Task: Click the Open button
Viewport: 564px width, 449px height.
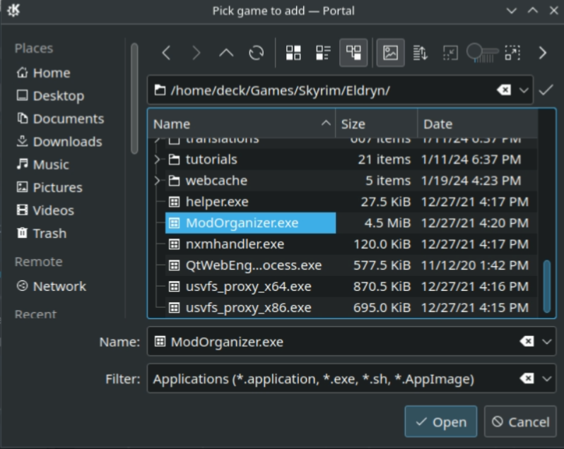Action: coord(440,421)
